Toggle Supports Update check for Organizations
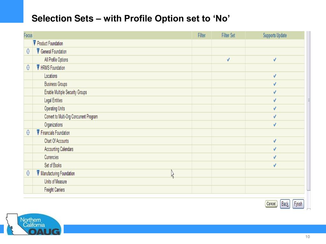 coord(275,125)
